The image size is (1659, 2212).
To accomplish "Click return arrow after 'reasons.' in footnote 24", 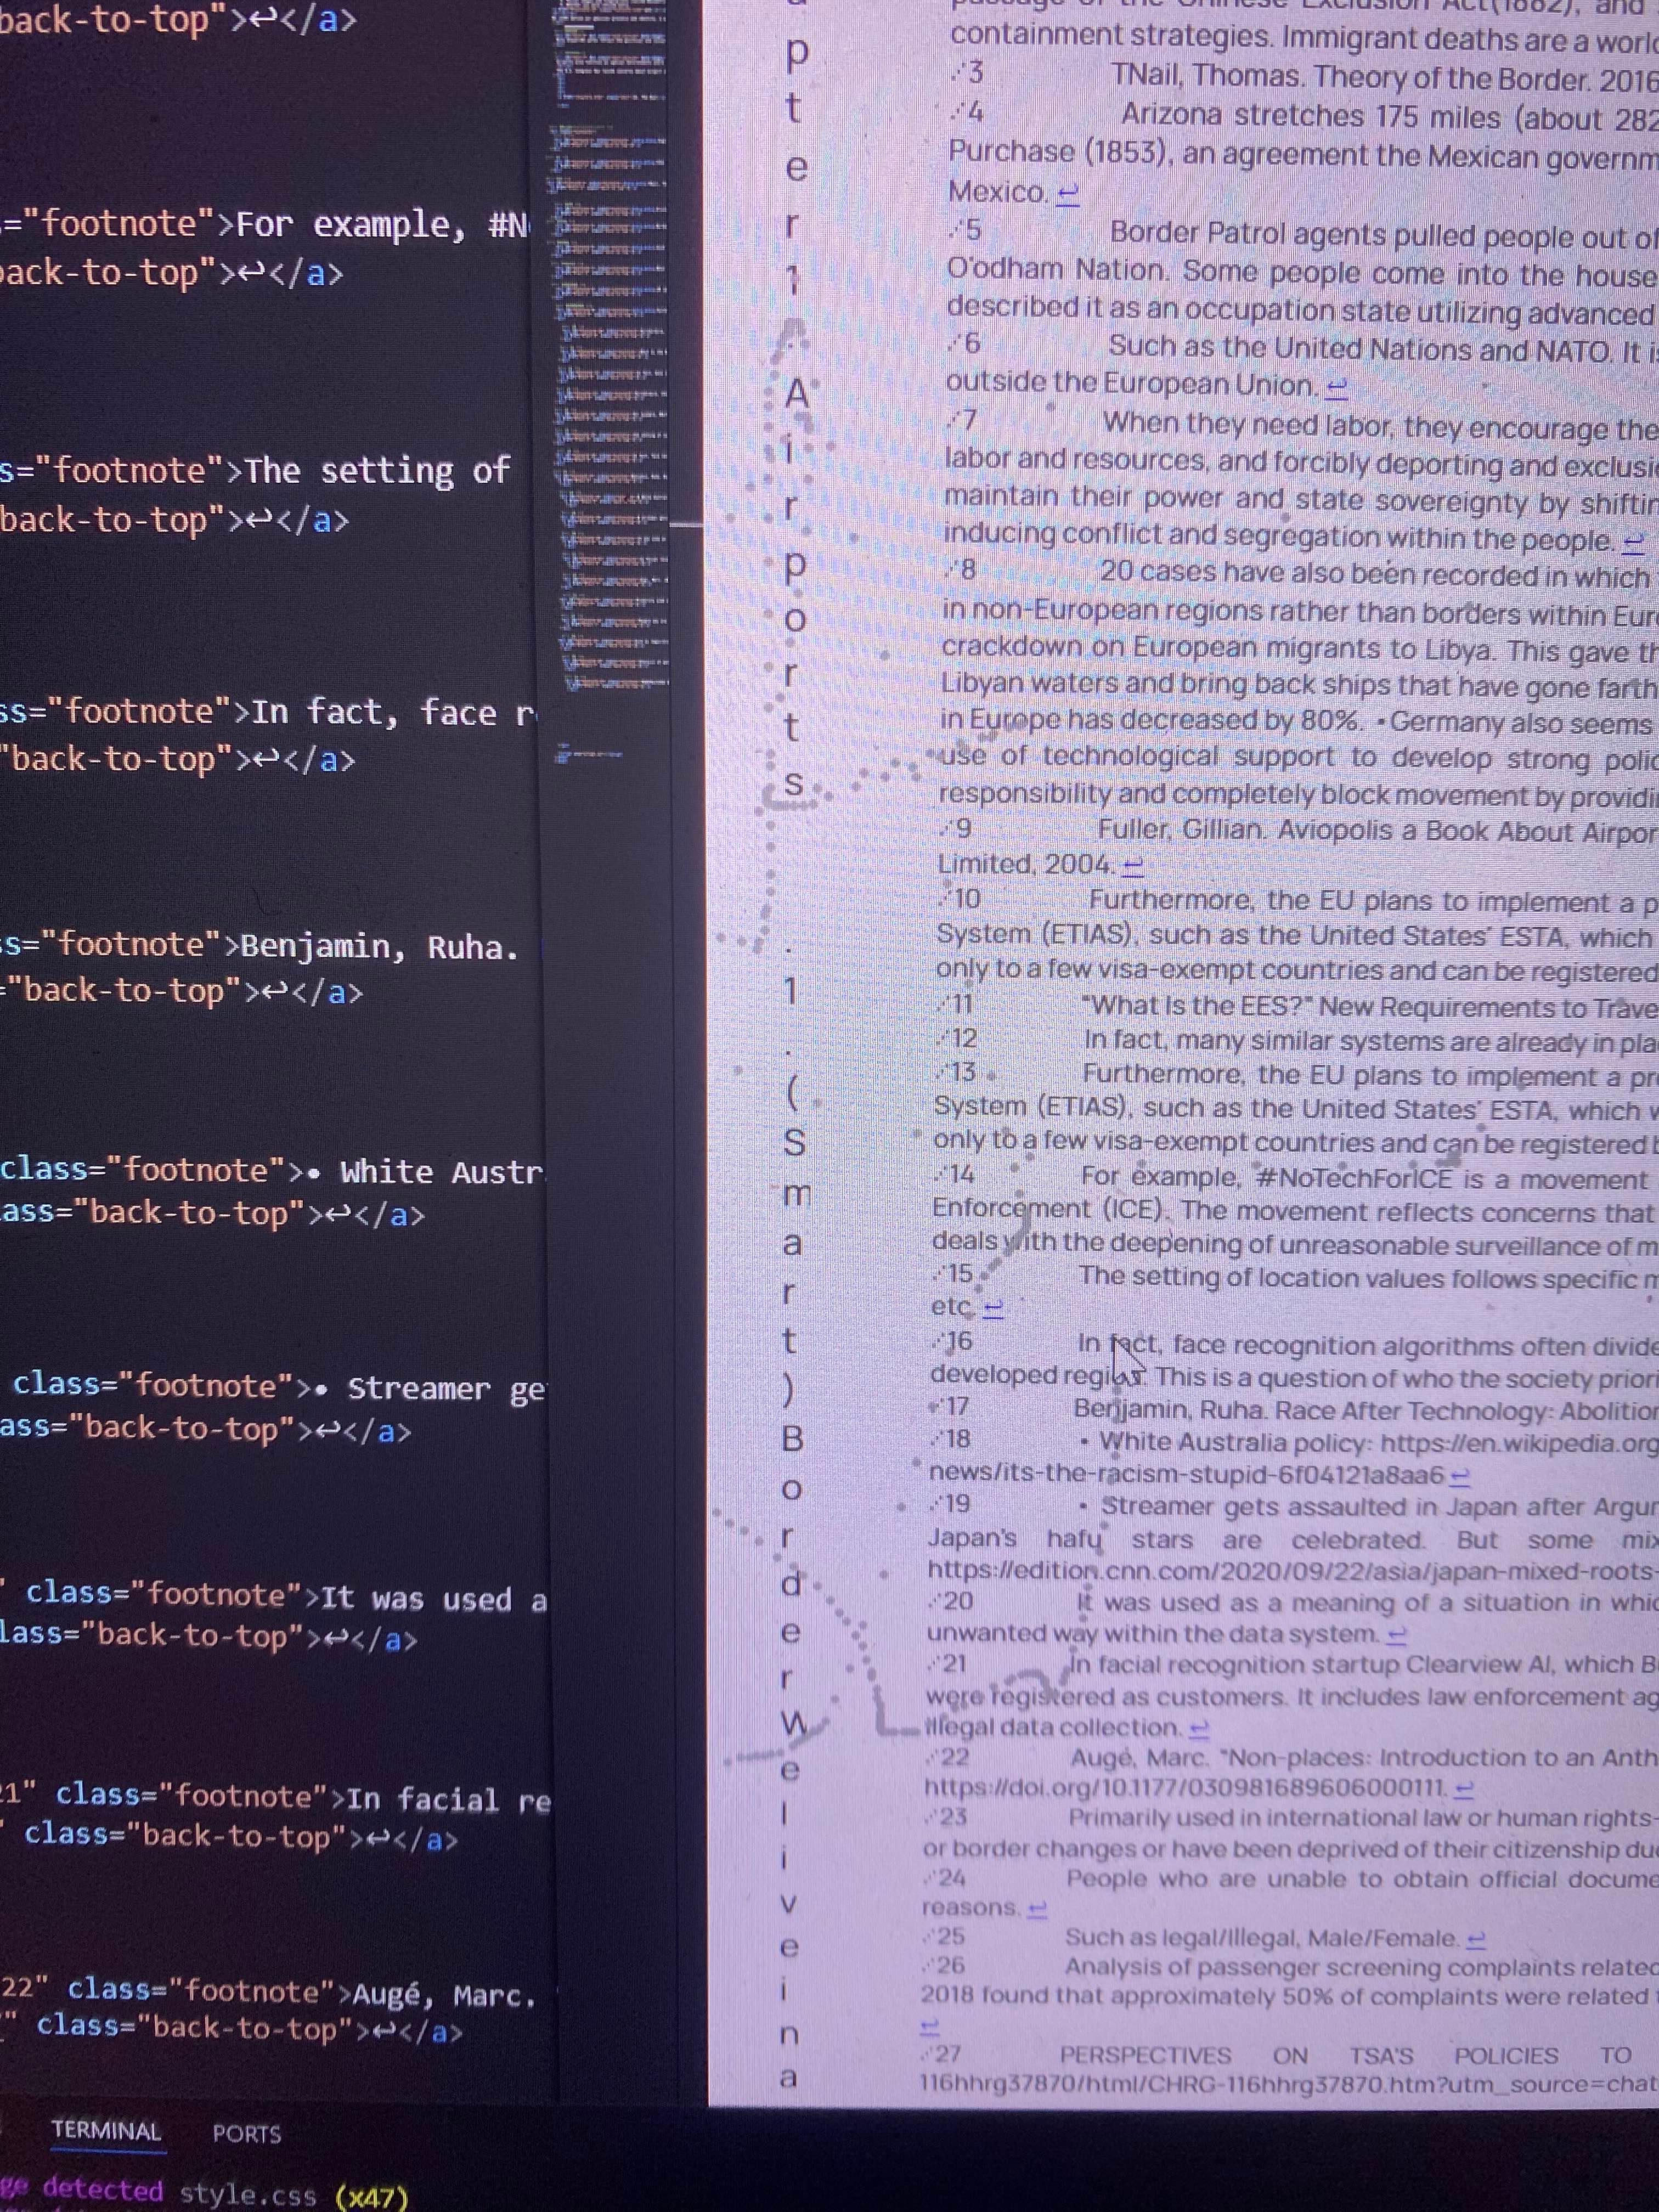I will 1037,1909.
